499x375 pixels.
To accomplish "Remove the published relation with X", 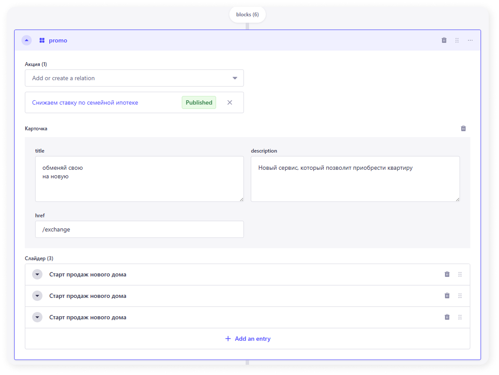I will 230,102.
